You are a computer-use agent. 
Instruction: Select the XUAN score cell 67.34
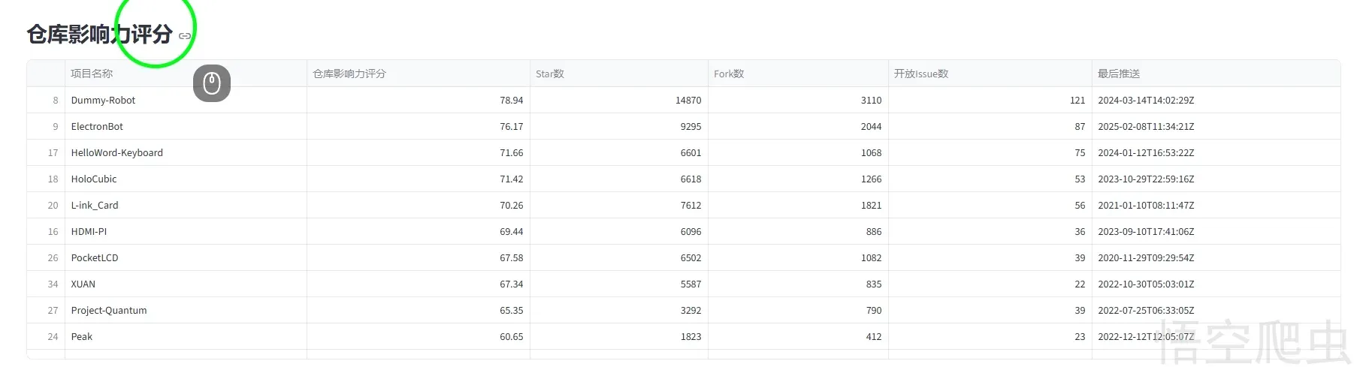[x=511, y=284]
